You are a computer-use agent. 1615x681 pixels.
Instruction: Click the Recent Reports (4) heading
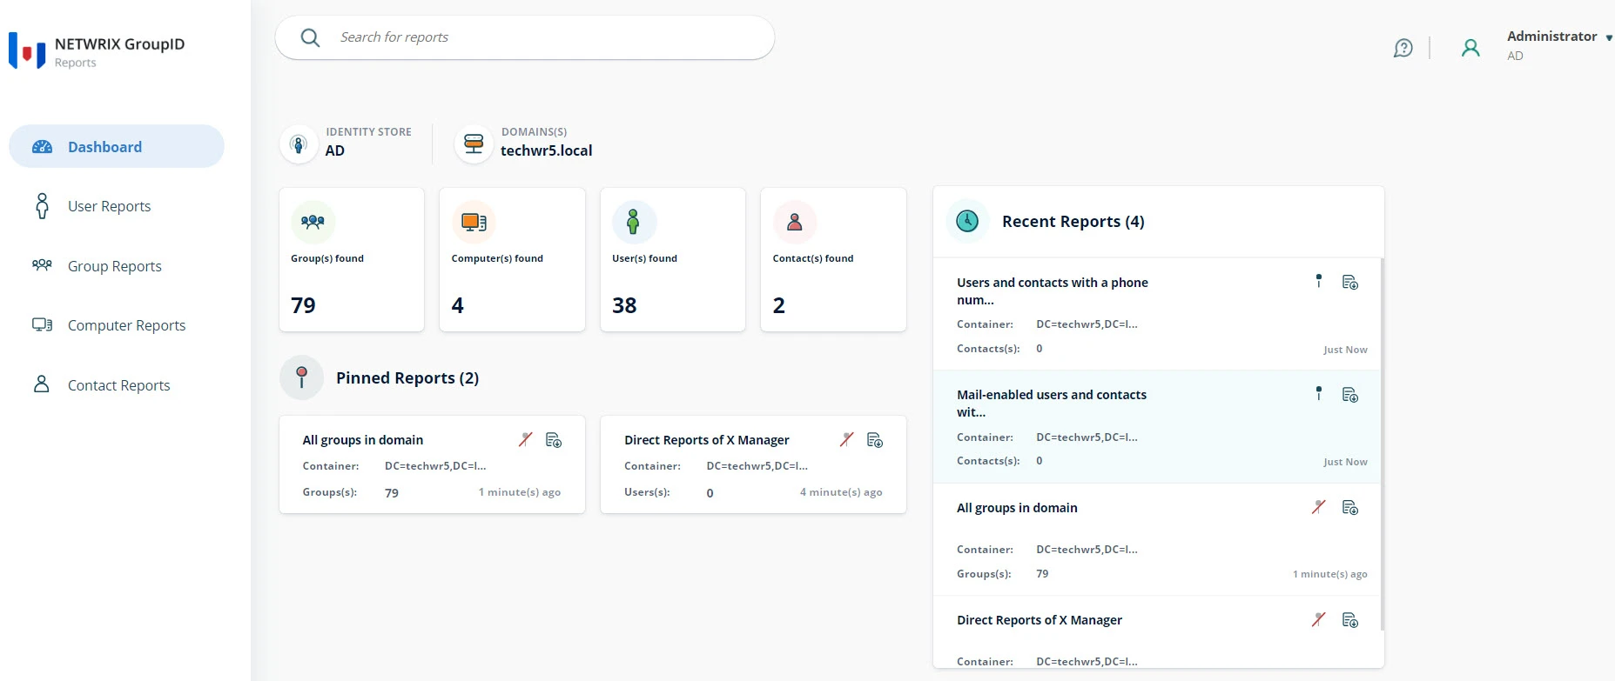(x=1073, y=222)
